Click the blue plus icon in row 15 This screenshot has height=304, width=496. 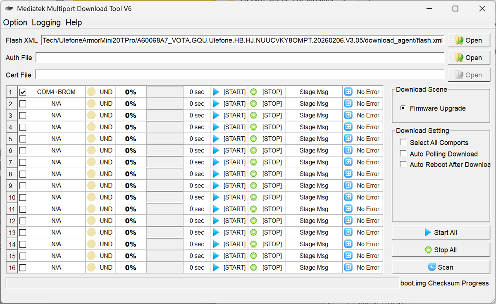point(348,256)
